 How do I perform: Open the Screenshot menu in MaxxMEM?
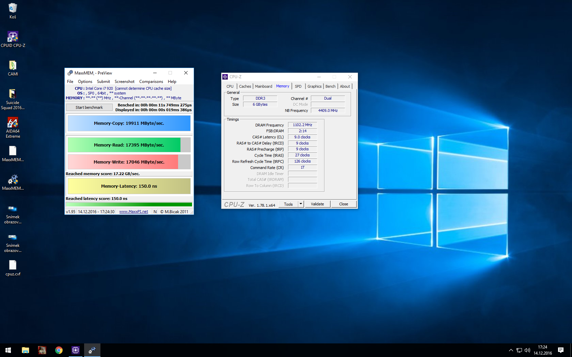(125, 82)
